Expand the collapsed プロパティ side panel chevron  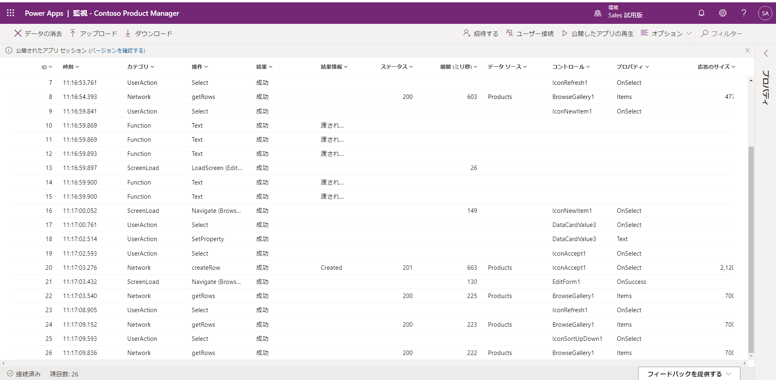[x=765, y=53]
